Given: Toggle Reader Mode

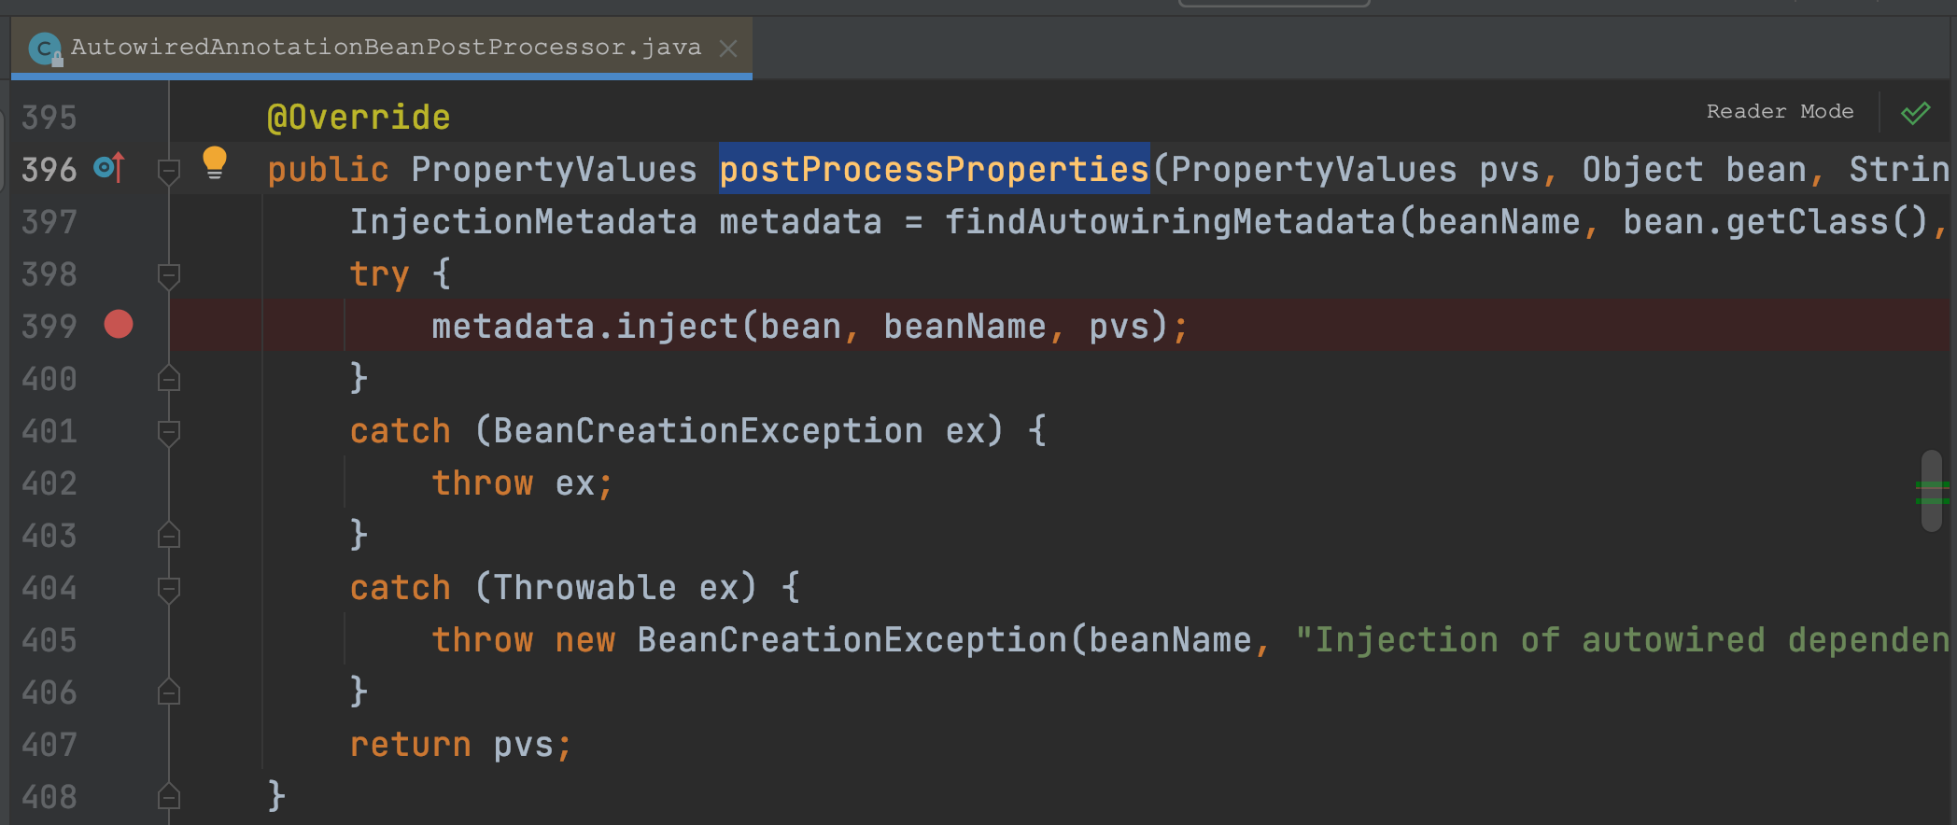Looking at the screenshot, I should 1780,111.
